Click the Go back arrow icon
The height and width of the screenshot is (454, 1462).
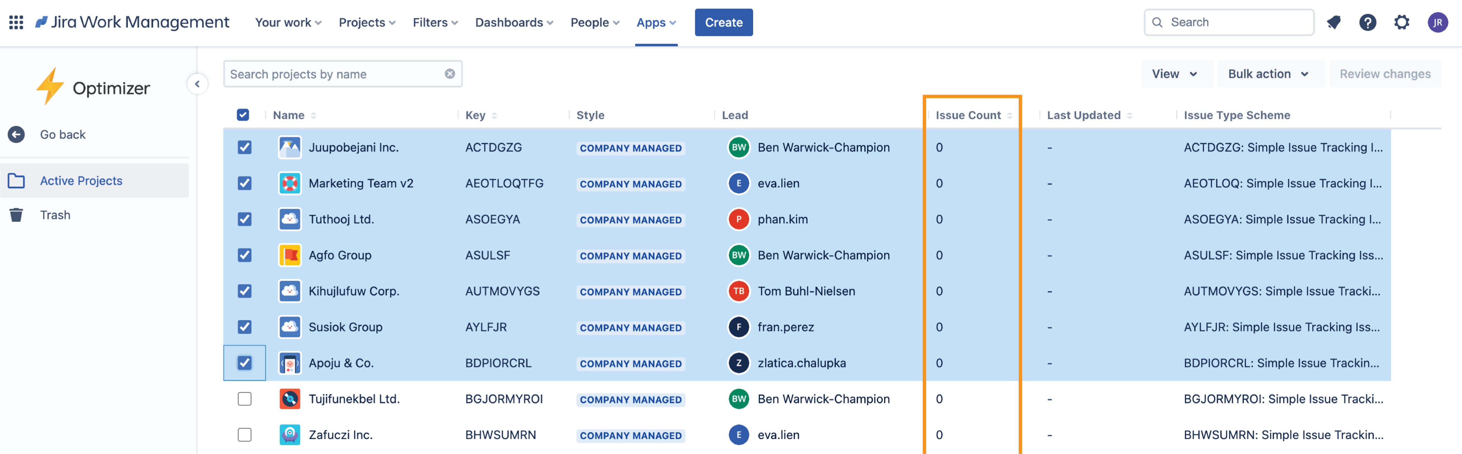point(16,134)
